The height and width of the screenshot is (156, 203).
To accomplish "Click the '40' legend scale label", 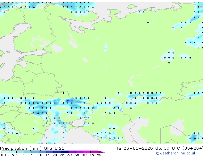I will tap(84, 155).
